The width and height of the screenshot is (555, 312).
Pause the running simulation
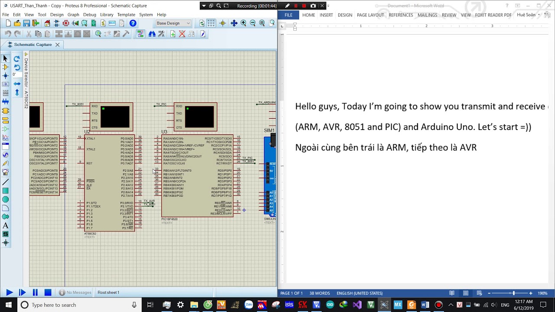(35, 292)
